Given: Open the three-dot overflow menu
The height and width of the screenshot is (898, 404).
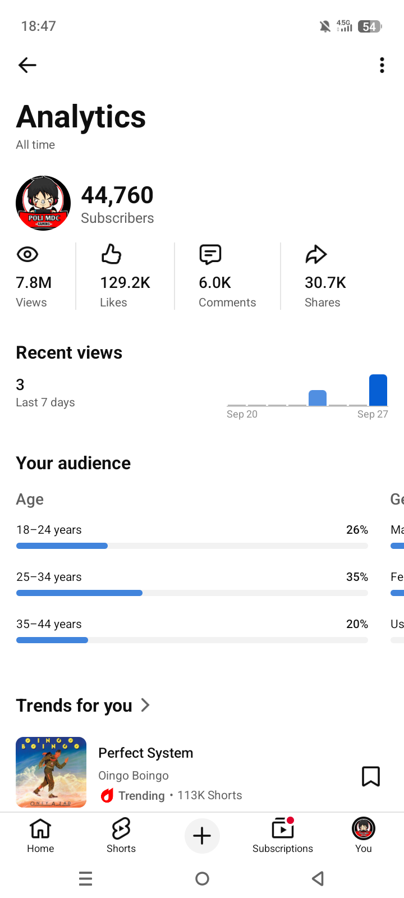Looking at the screenshot, I should click(x=382, y=65).
